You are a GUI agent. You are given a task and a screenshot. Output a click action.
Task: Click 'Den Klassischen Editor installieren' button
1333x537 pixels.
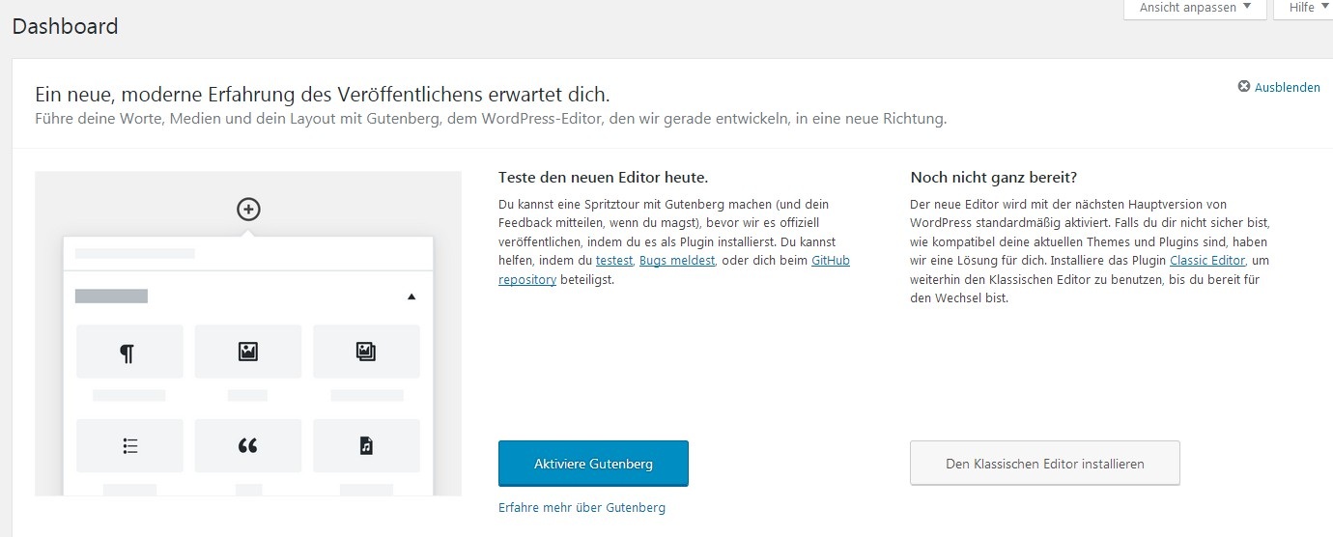point(1044,464)
